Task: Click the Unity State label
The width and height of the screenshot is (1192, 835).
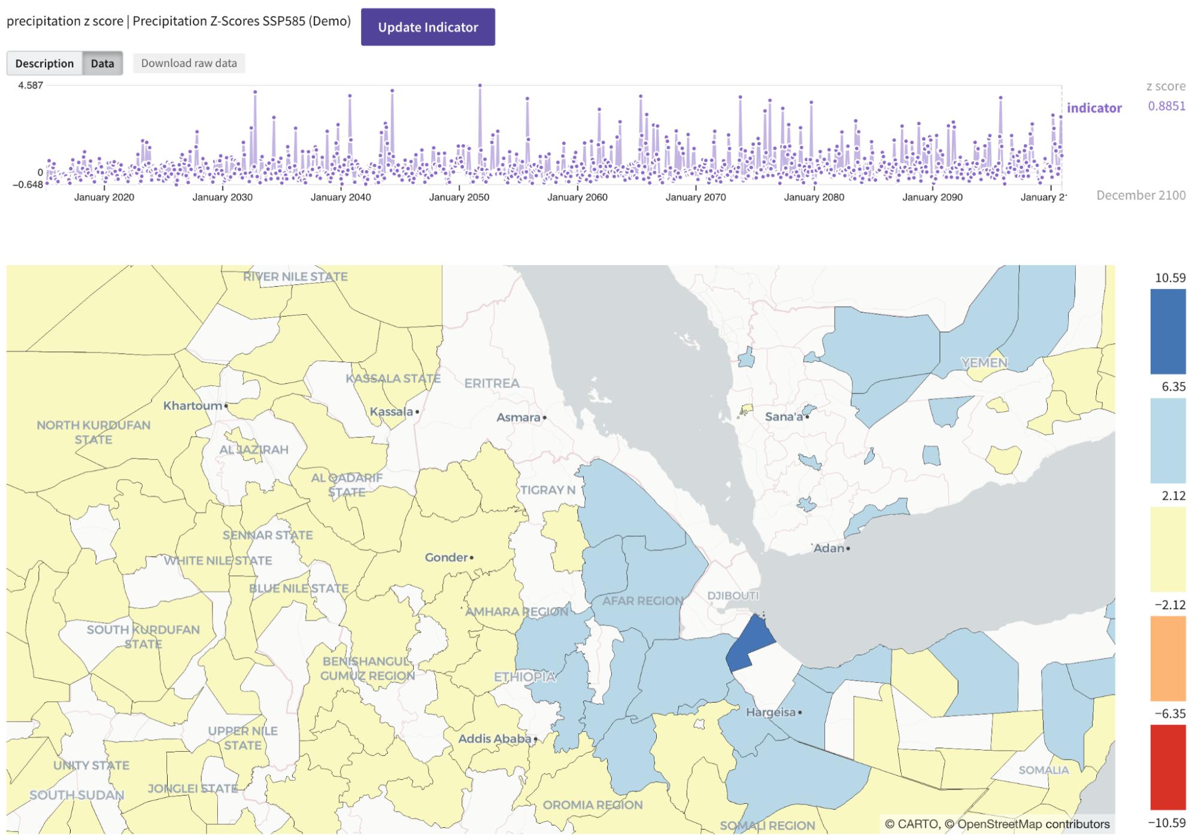Action: click(x=91, y=765)
